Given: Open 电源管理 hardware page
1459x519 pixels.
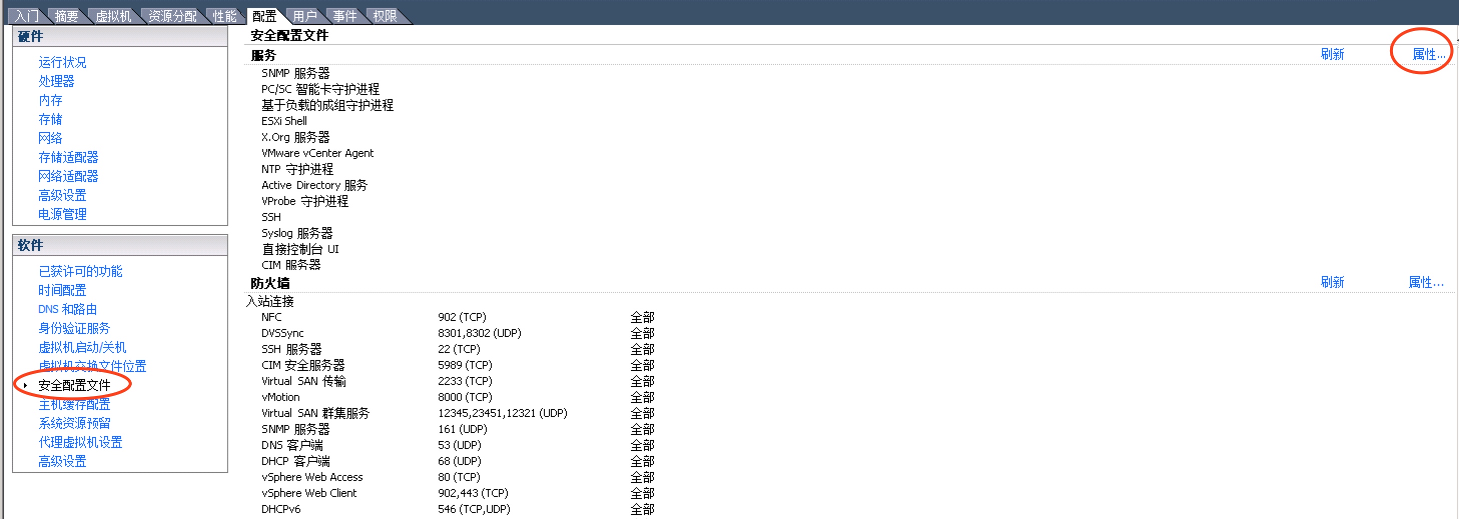Looking at the screenshot, I should coord(62,214).
